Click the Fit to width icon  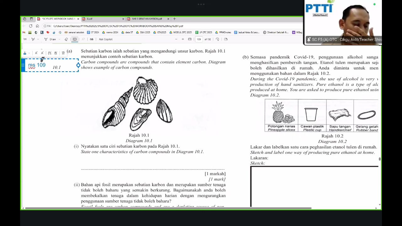point(190,39)
